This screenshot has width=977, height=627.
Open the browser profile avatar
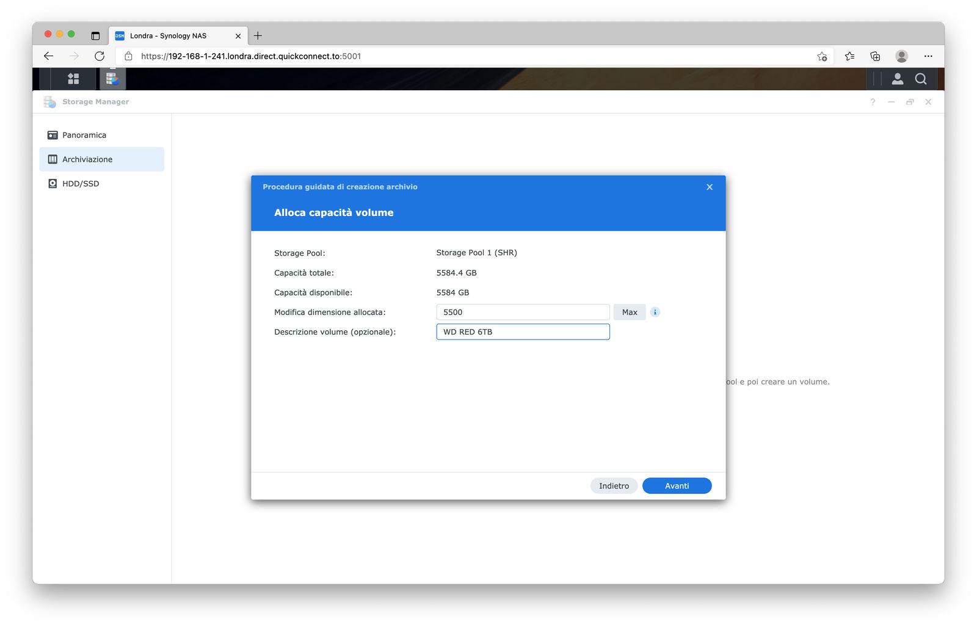pyautogui.click(x=901, y=56)
